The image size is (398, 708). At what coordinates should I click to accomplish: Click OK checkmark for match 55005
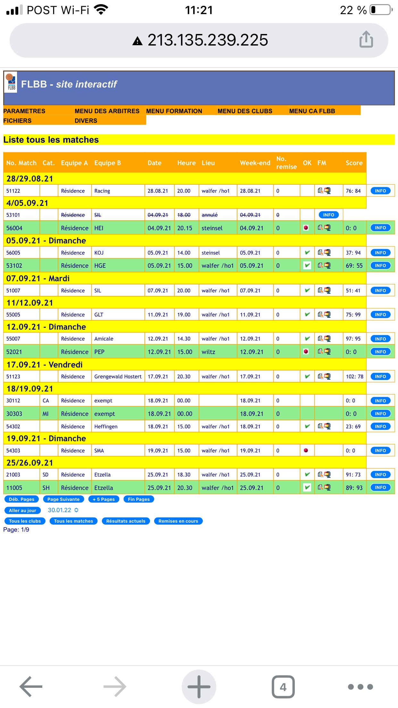click(307, 314)
